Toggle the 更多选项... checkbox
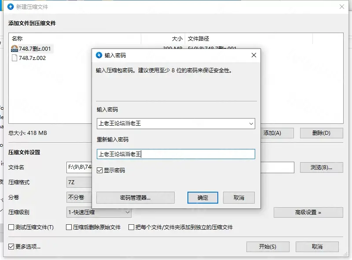This screenshot has width=352, height=260. coord(11,246)
